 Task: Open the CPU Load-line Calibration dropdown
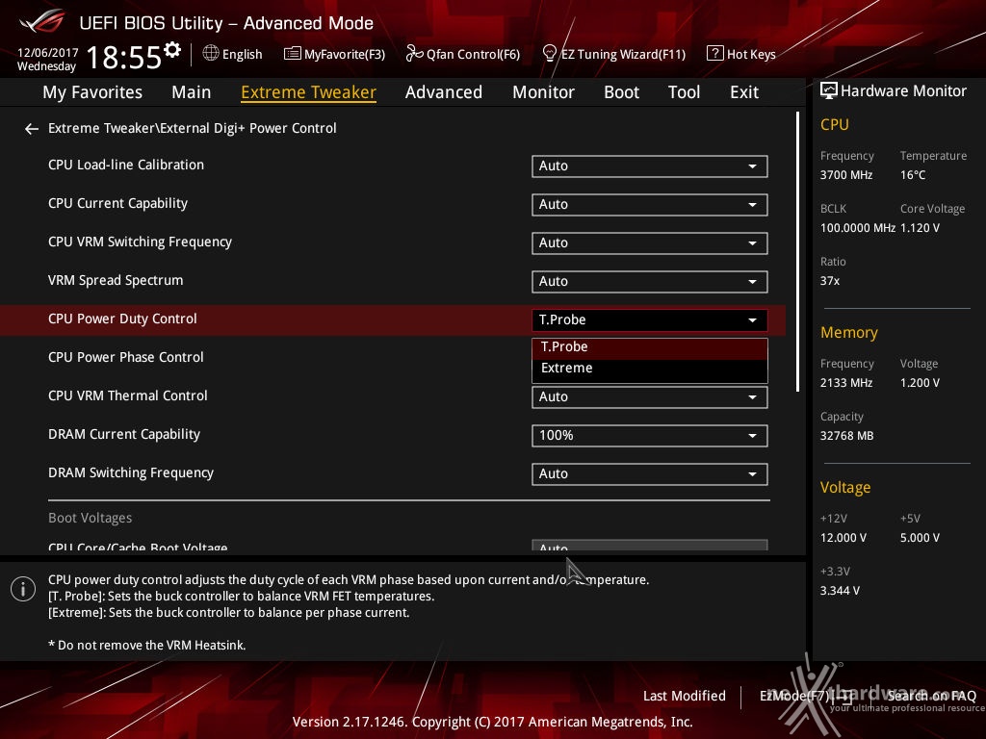pos(650,166)
